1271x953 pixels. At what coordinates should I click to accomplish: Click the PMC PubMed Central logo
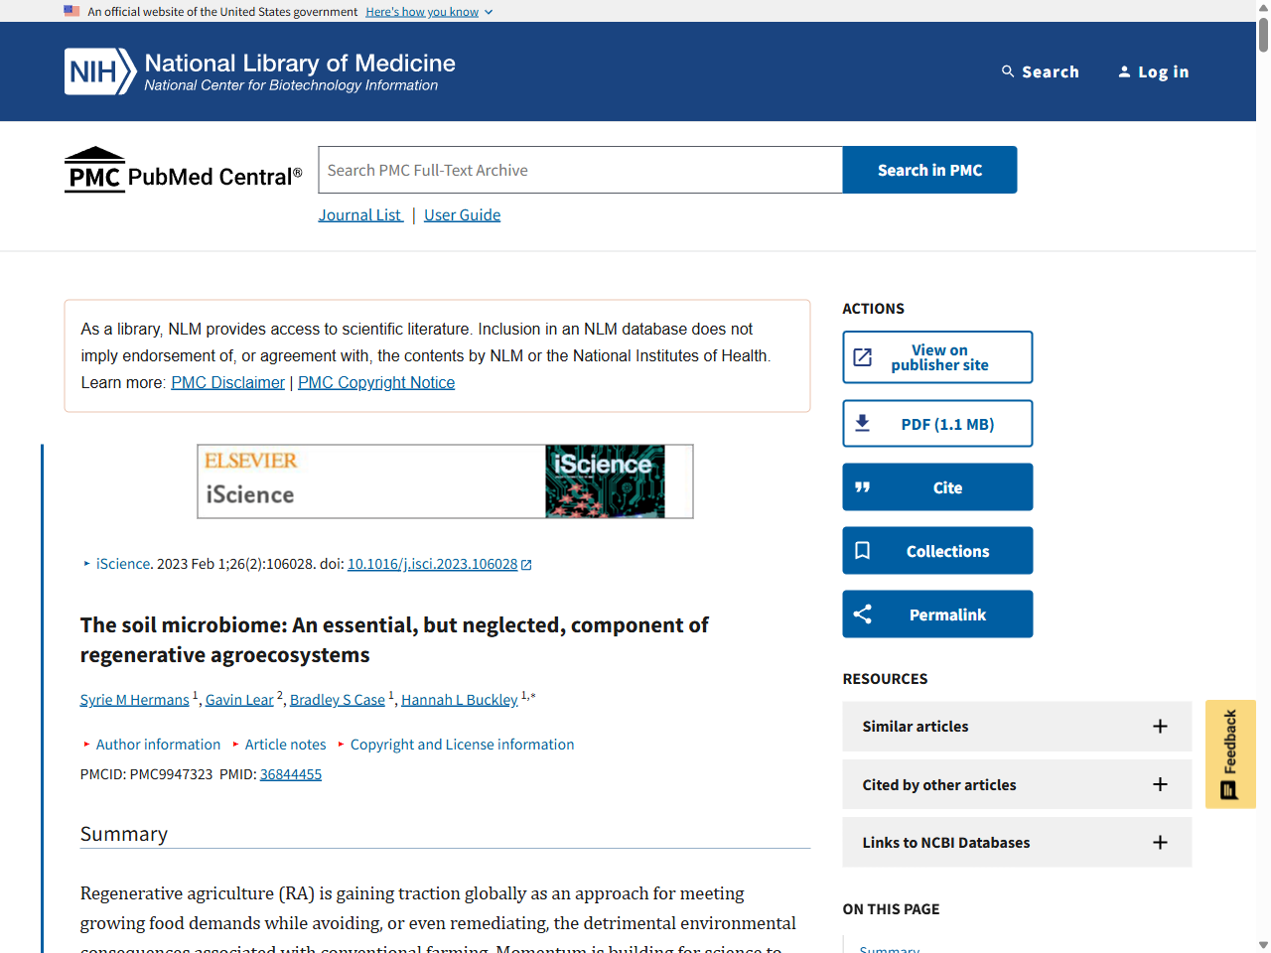183,171
